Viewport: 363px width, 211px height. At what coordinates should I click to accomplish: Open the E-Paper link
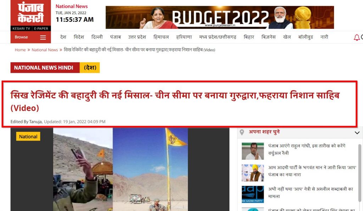tap(41, 28)
